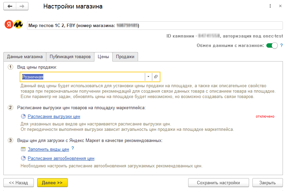This screenshot has width=289, height=191.
Task: Expand the Вид цены продажи dropdown arrow
Action: pyautogui.click(x=148, y=77)
